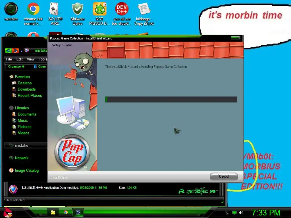291x218 pixels.
Task: Click the 7:33 PM taskbar clock
Action: coord(266,213)
